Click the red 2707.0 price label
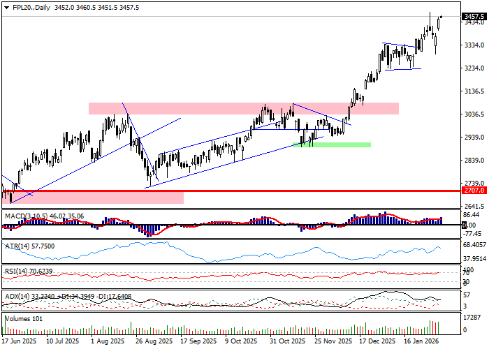This screenshot has width=489, height=349. 474,189
